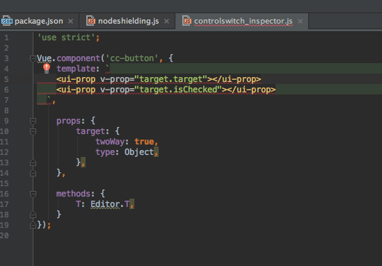Place cursor on 'use strict' string
Viewport: 382px width, 266px height.
[66, 38]
